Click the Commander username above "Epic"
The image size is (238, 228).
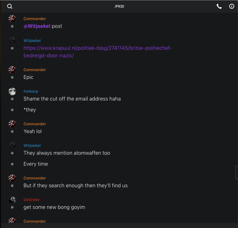(x=34, y=70)
